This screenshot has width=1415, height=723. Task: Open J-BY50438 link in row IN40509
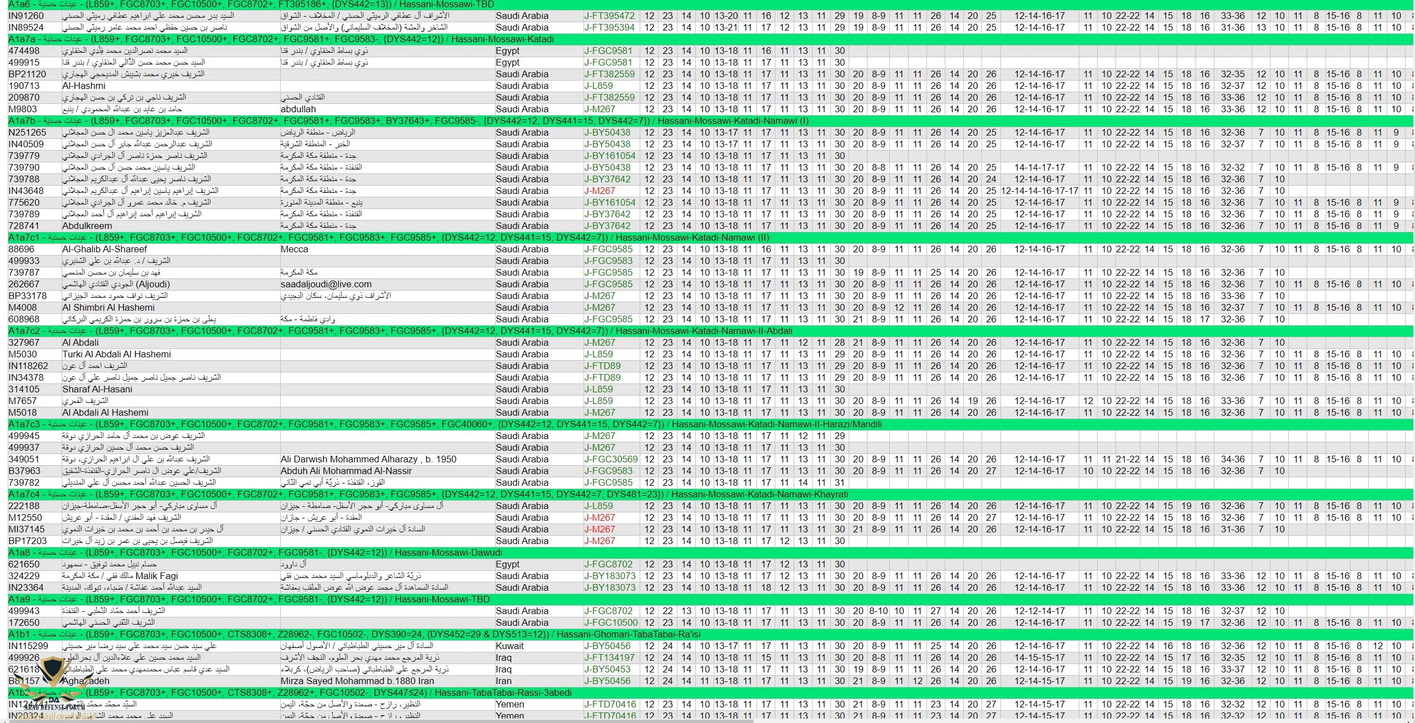point(607,144)
